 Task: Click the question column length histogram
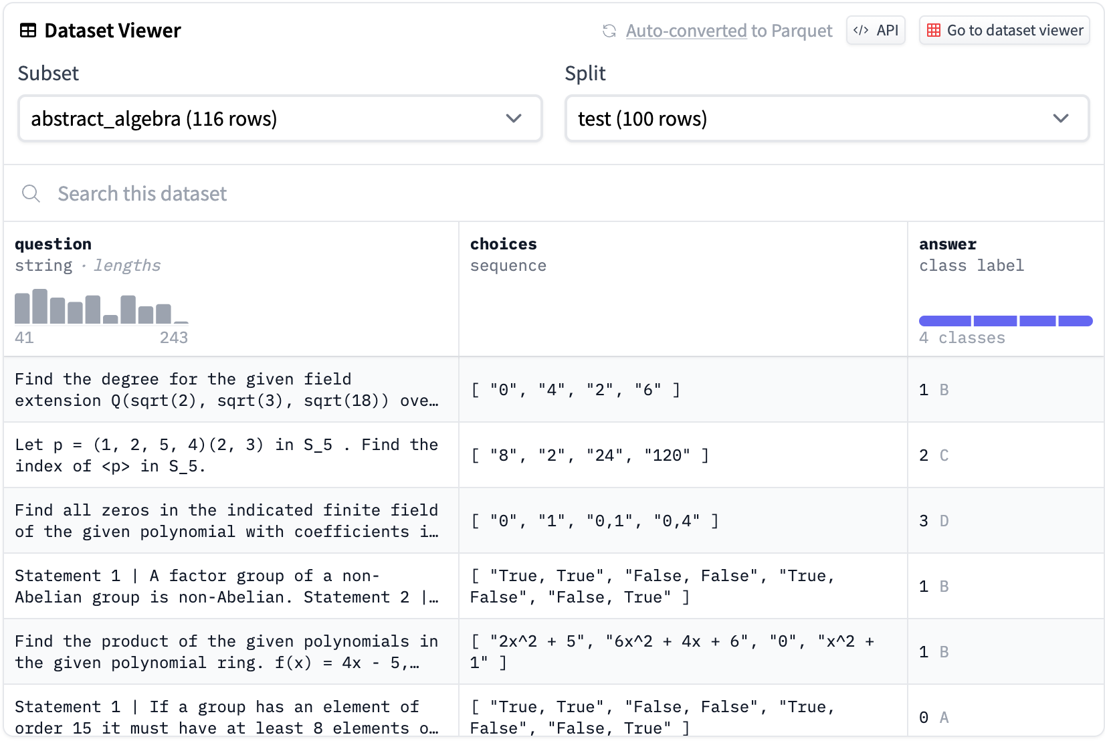click(100, 308)
